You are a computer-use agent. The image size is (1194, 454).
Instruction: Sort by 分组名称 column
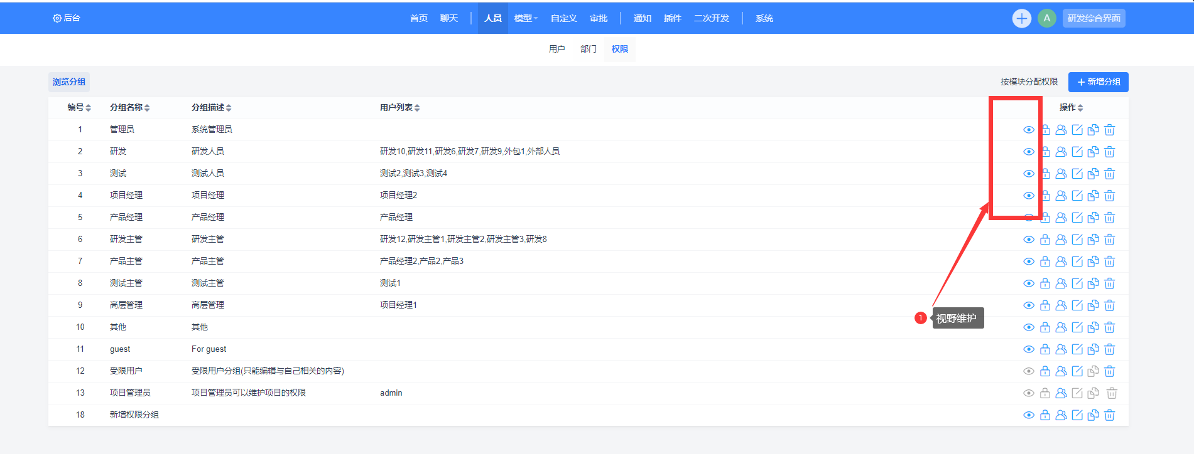pos(129,108)
